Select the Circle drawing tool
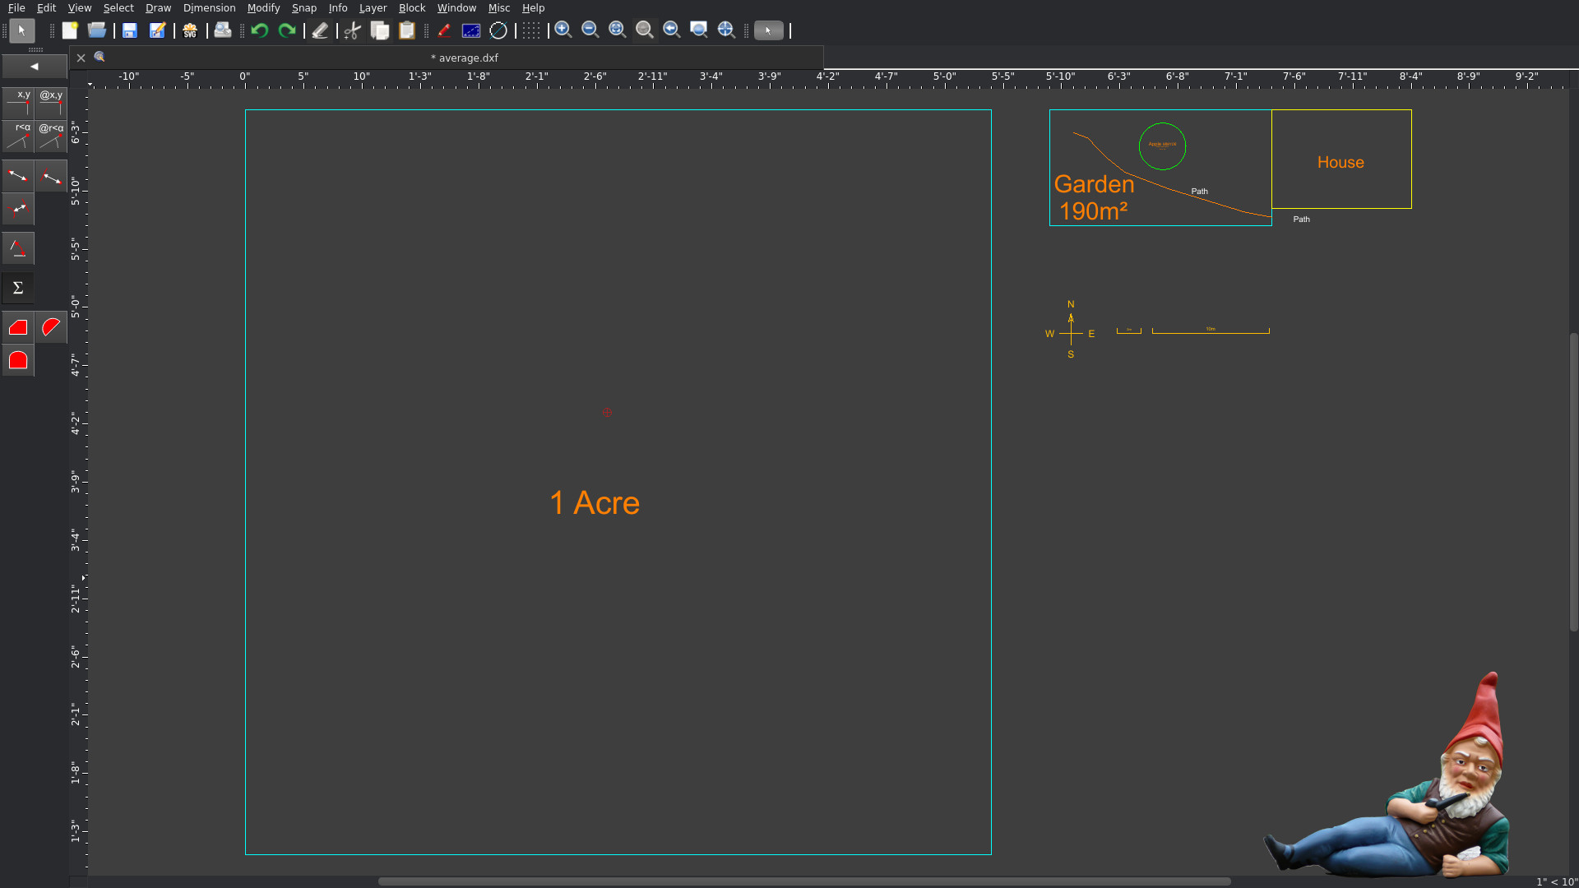 pos(499,30)
